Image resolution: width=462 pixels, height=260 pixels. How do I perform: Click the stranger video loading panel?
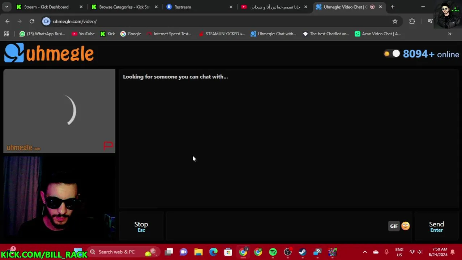click(59, 111)
